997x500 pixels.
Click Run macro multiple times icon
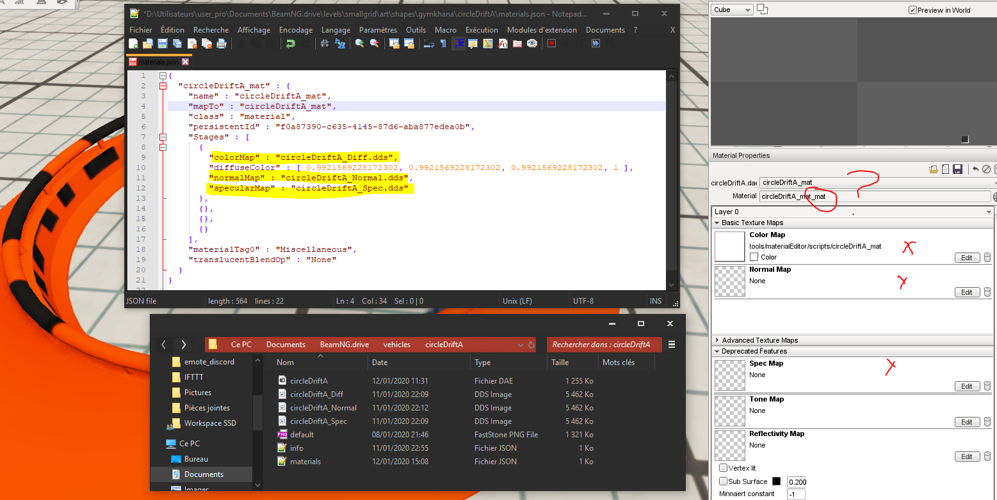(x=596, y=43)
